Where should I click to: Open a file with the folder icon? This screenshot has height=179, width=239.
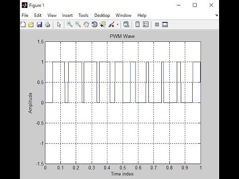click(31, 24)
